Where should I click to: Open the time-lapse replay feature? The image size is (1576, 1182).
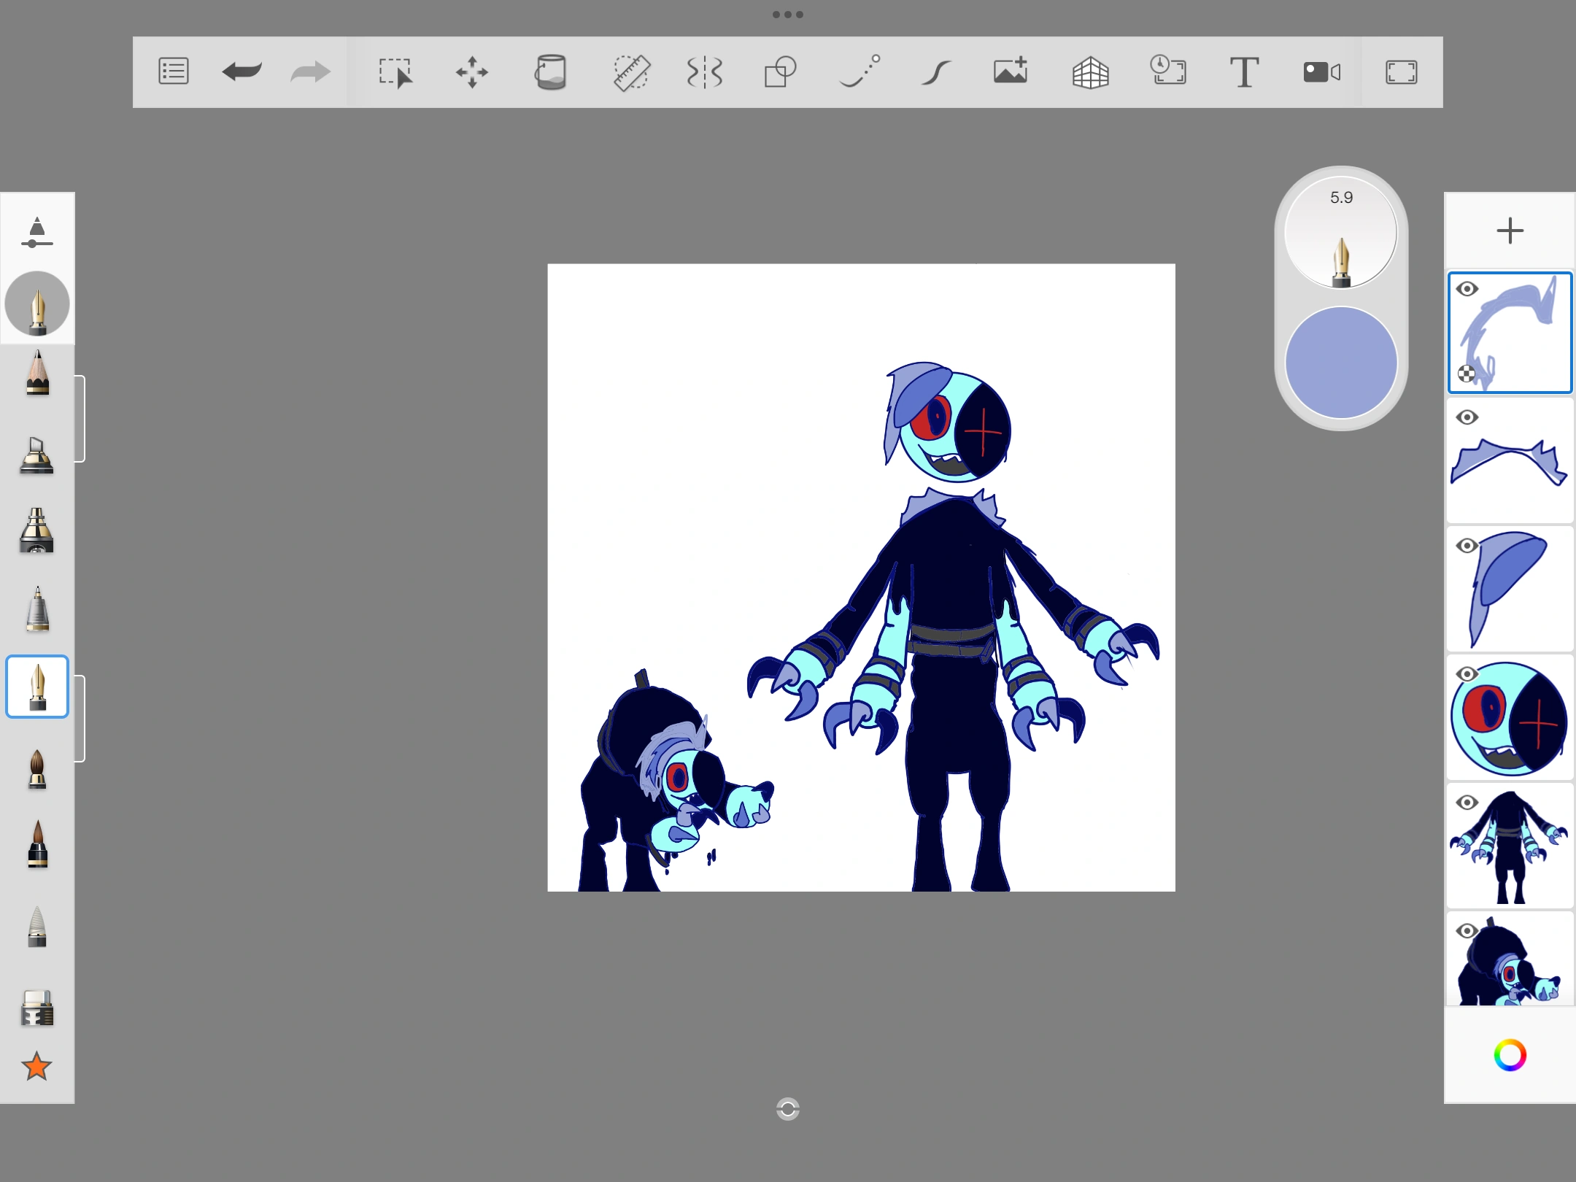pos(1169,72)
